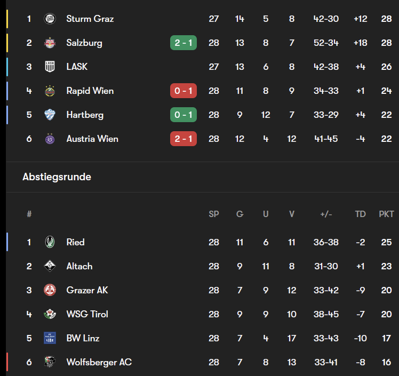Screen dimensions: 399x376
Task: Click the Ried club logo
Action: point(50,242)
